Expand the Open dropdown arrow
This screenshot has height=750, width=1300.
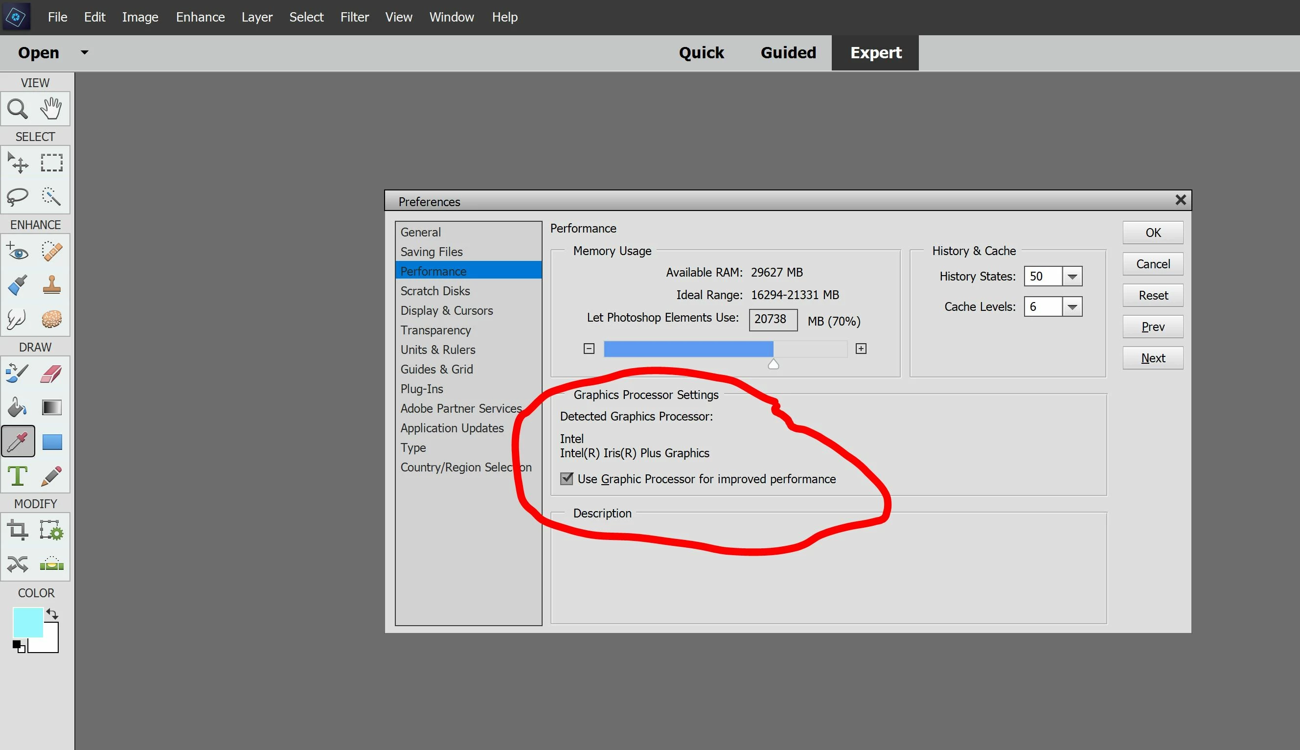click(85, 52)
